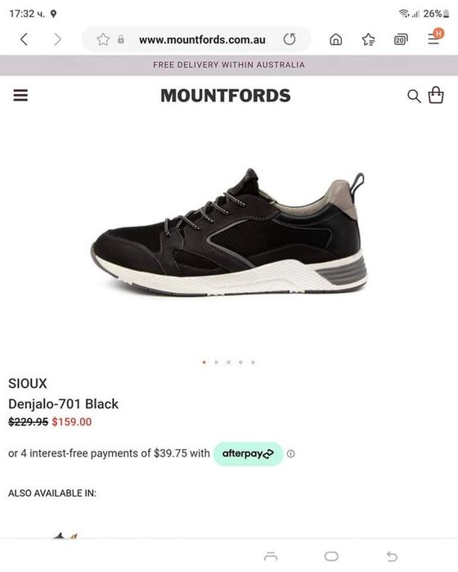Click the MOUNTFORDS logo

(226, 96)
